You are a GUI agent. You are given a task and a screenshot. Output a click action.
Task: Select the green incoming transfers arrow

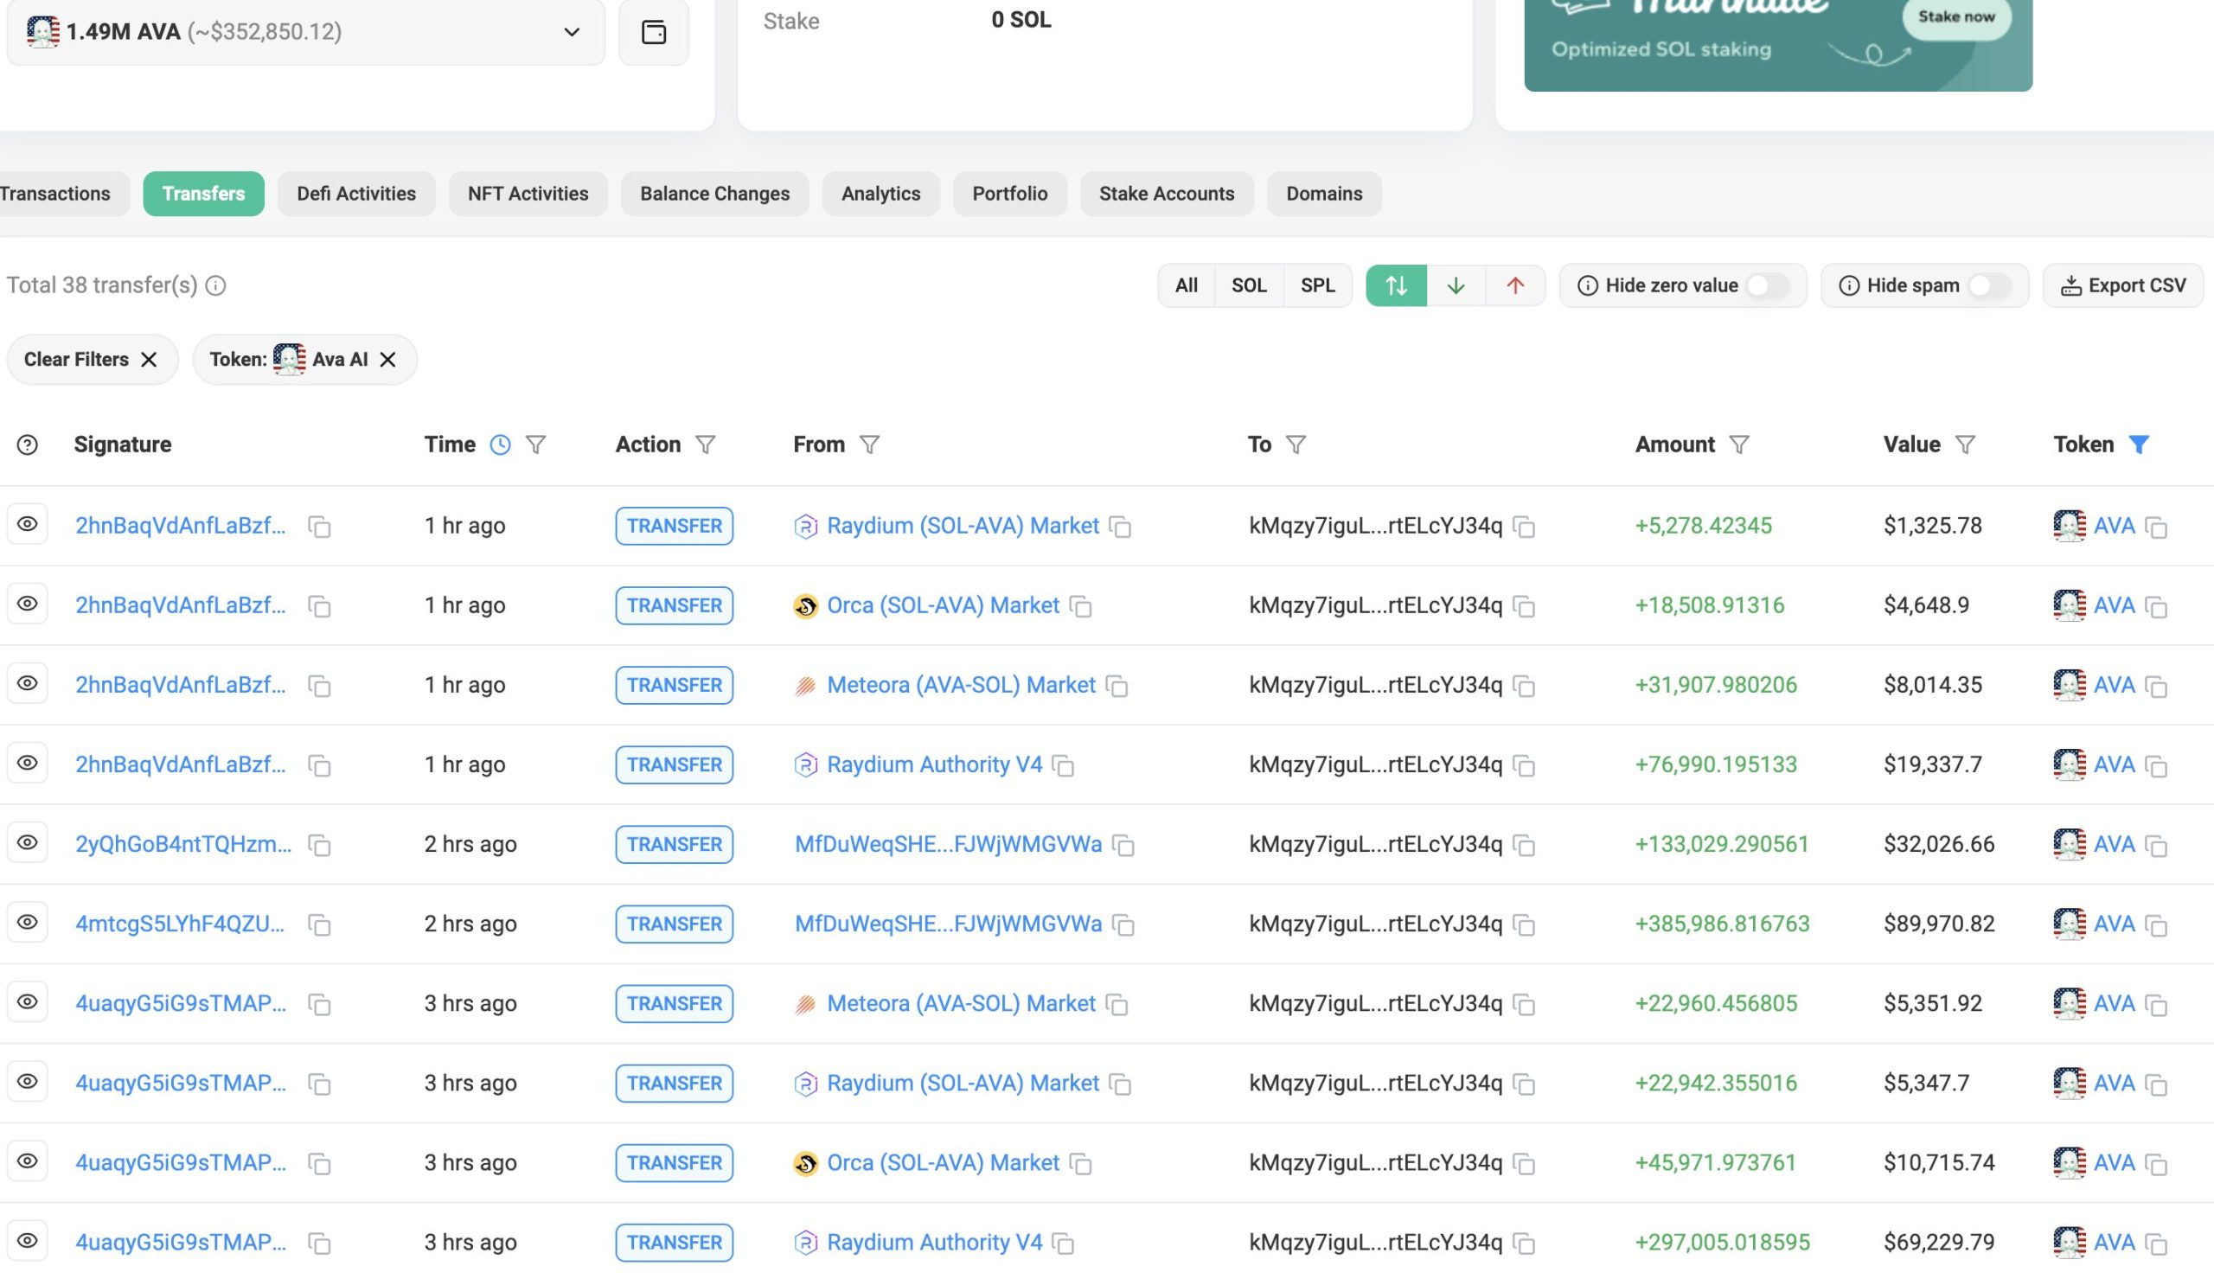pos(1456,285)
